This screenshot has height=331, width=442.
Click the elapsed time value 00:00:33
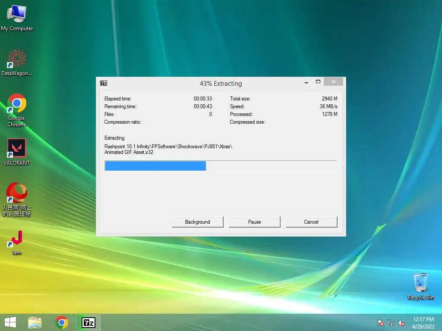[x=203, y=99]
